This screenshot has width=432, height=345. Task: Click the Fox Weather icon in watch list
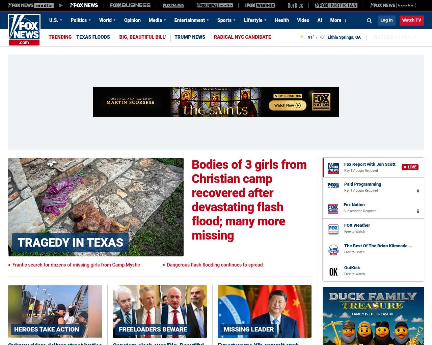(x=333, y=229)
